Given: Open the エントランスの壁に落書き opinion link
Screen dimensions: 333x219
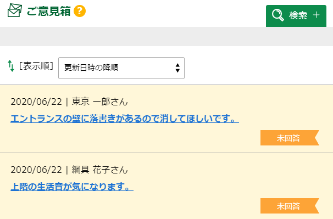Looking at the screenshot, I should tap(125, 119).
